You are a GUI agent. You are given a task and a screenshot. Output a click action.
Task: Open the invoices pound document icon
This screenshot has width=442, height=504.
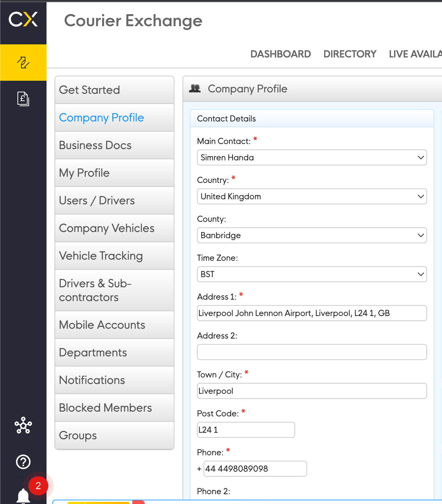(23, 99)
